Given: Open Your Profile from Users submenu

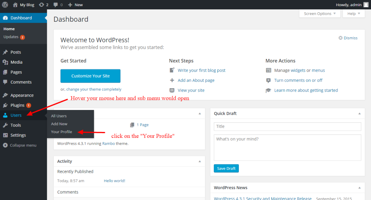Looking at the screenshot, I should [x=62, y=132].
